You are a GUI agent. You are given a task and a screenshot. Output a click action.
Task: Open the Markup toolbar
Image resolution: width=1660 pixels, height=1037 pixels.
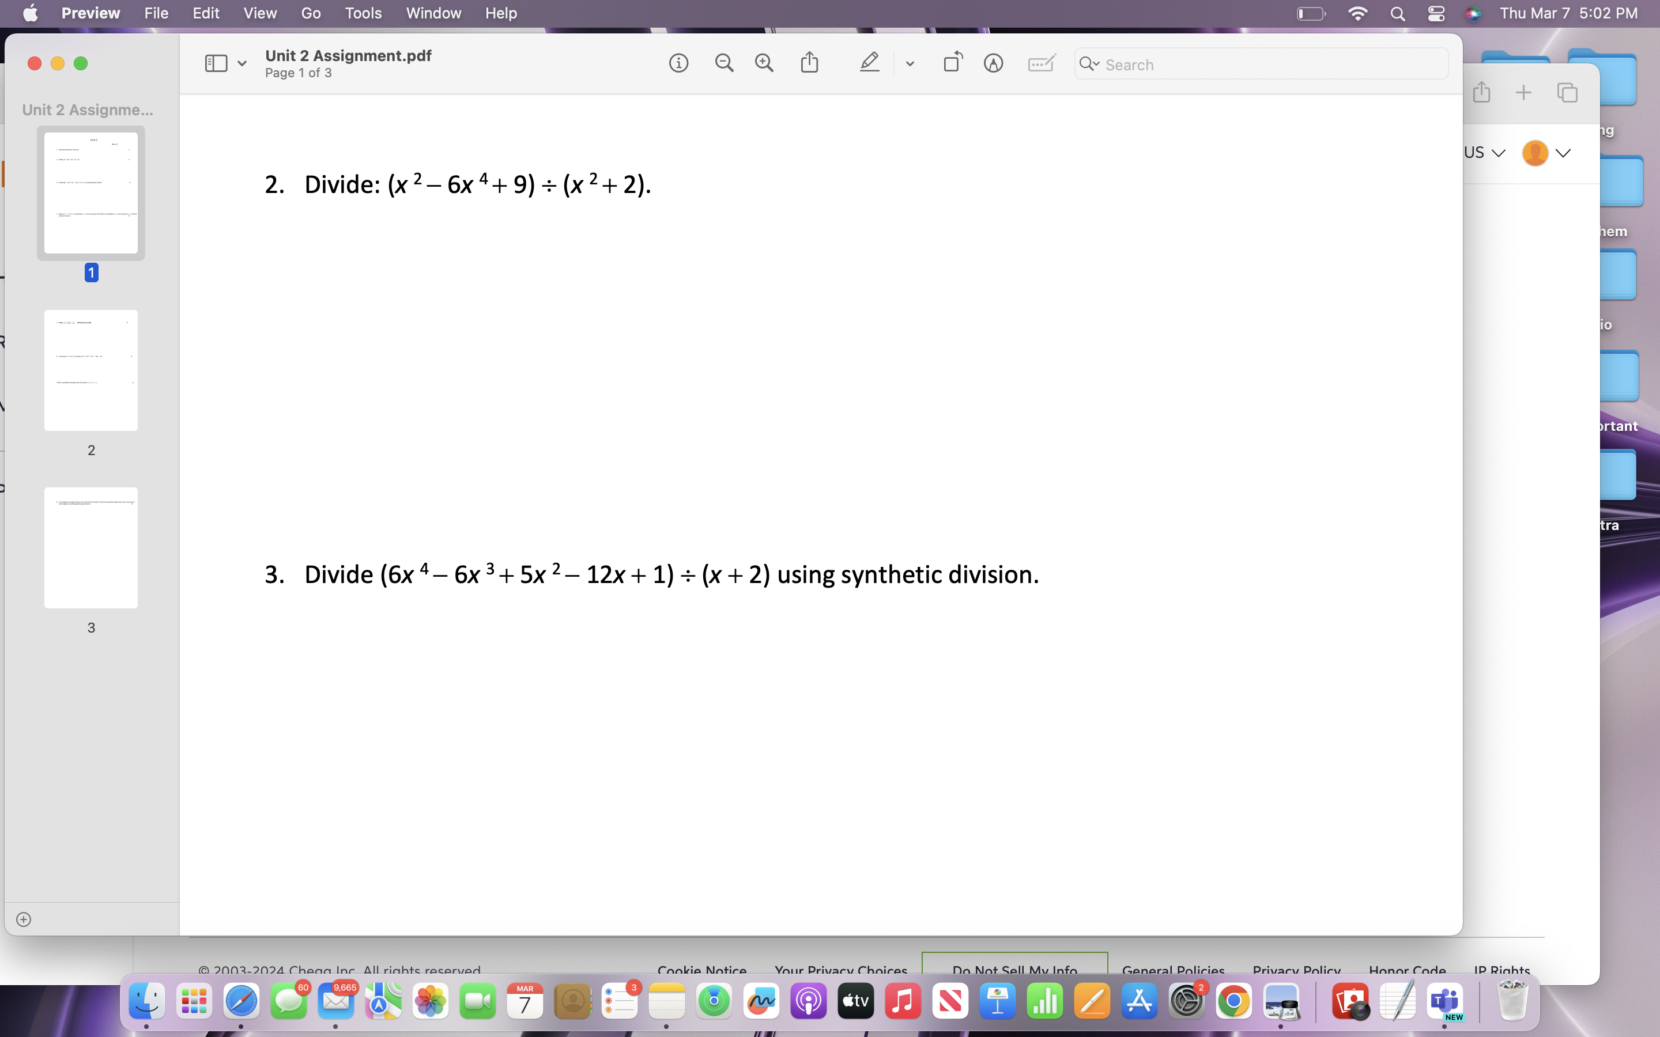tap(993, 63)
